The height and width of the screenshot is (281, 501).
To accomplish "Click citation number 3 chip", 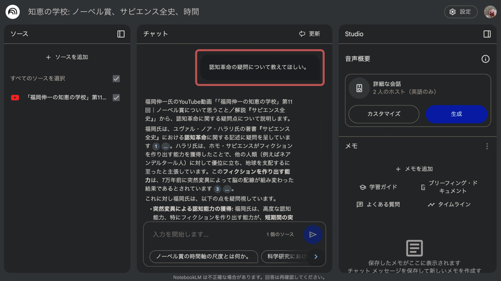I will [217, 189].
